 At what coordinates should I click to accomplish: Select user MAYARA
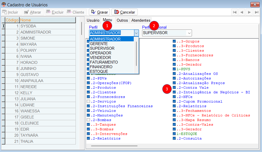pyautogui.click(x=40, y=44)
